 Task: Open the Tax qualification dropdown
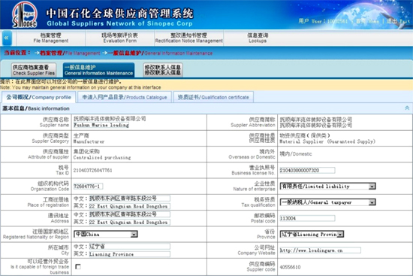327,202
